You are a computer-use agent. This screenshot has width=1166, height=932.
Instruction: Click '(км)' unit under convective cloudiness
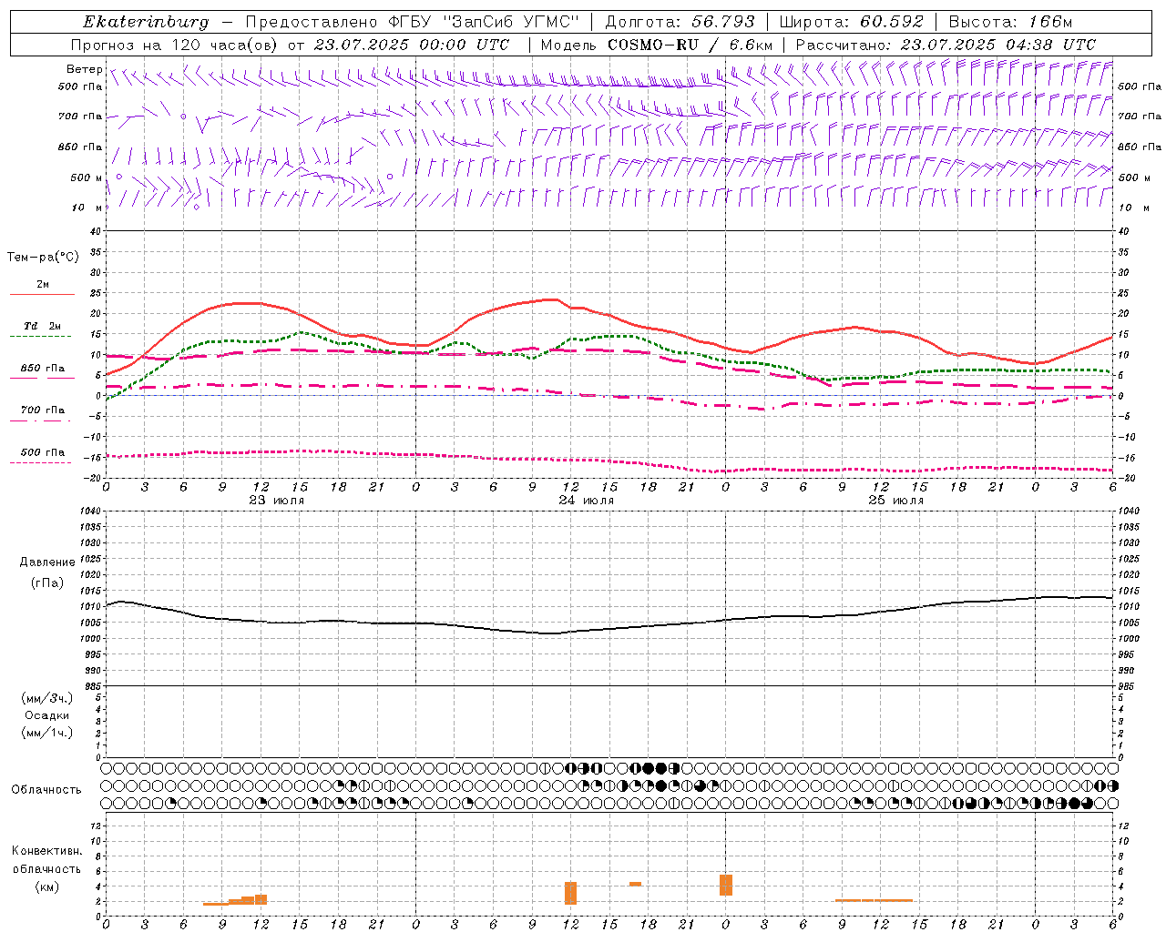tap(46, 886)
